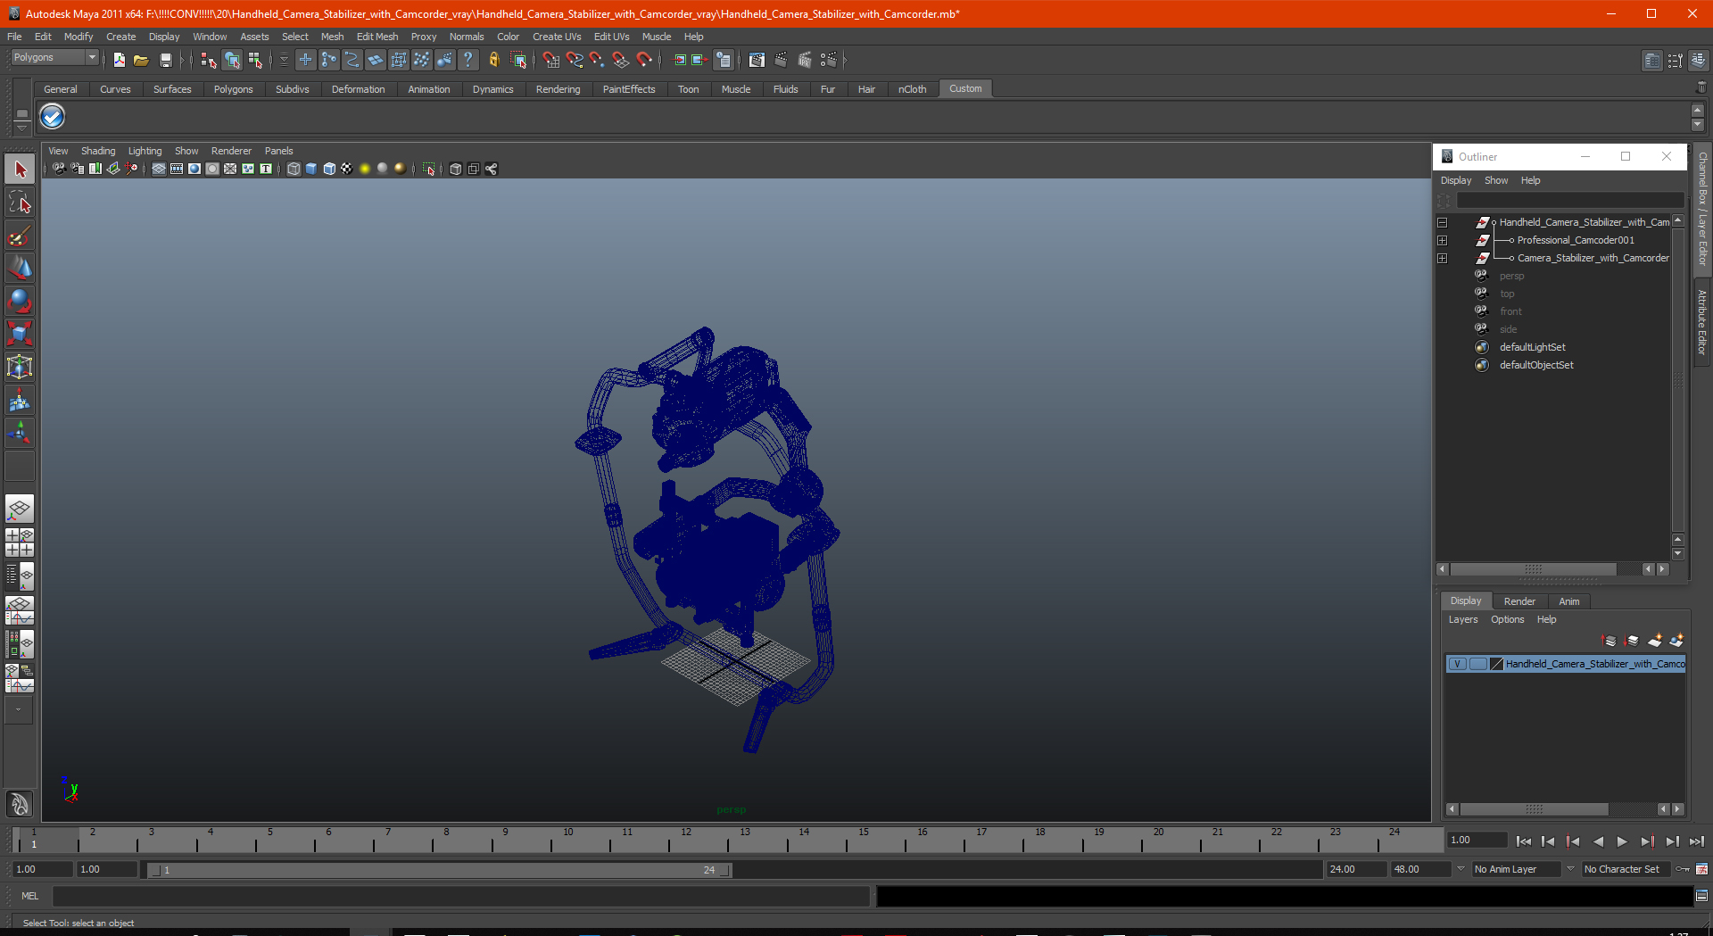
Task: Toggle the layer display type box
Action: pos(1477,664)
